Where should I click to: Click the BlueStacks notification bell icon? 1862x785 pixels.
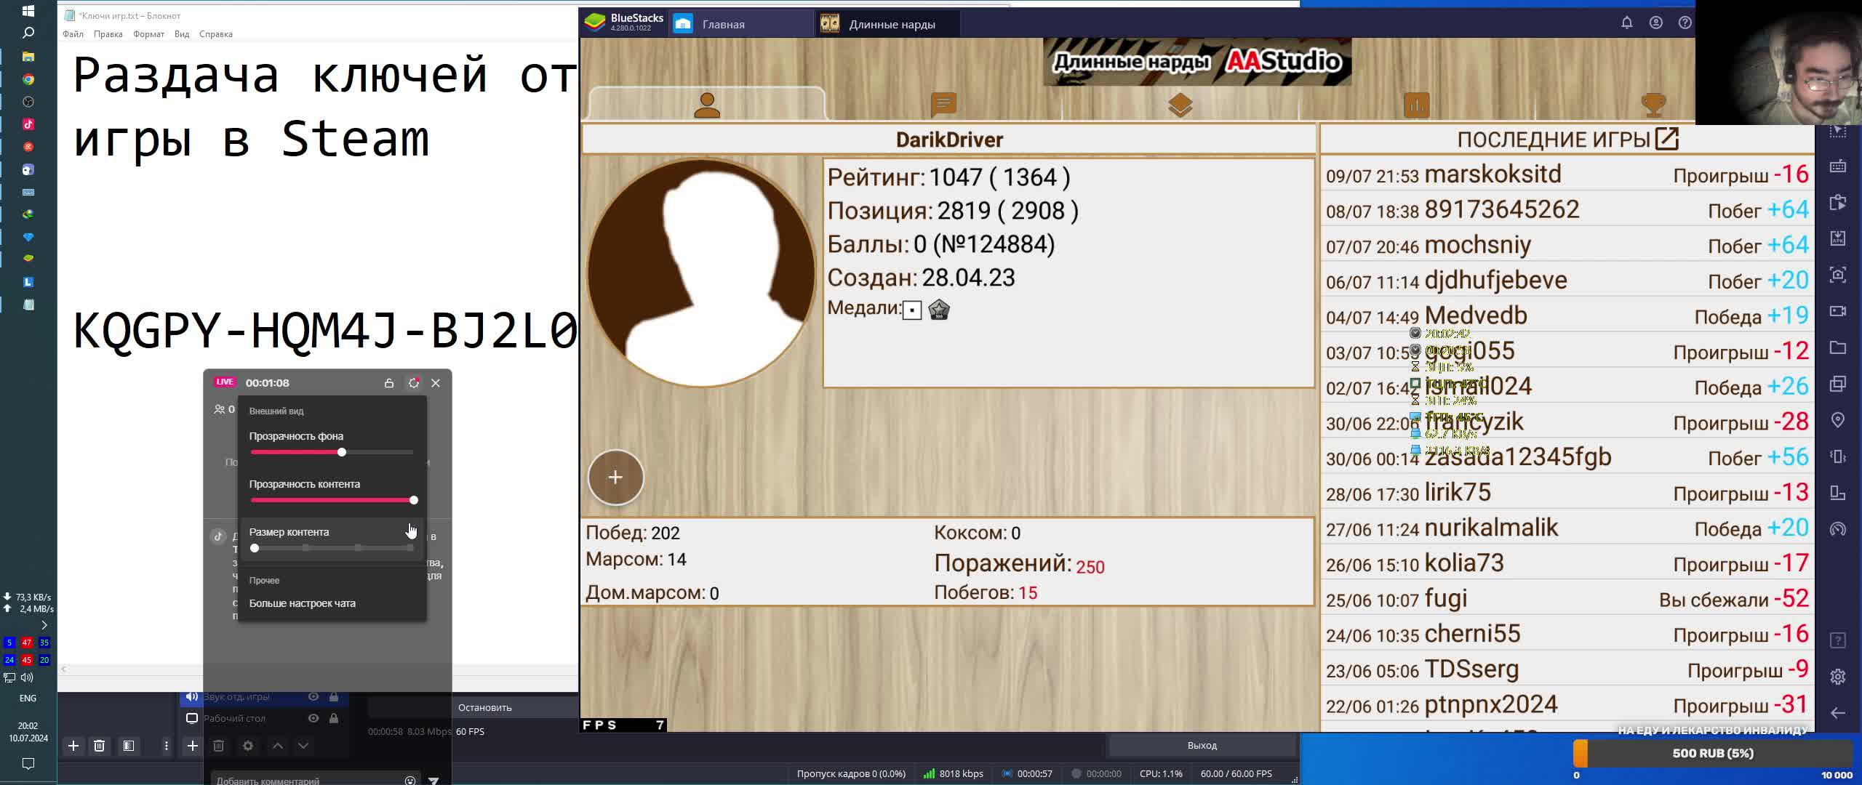click(1626, 23)
